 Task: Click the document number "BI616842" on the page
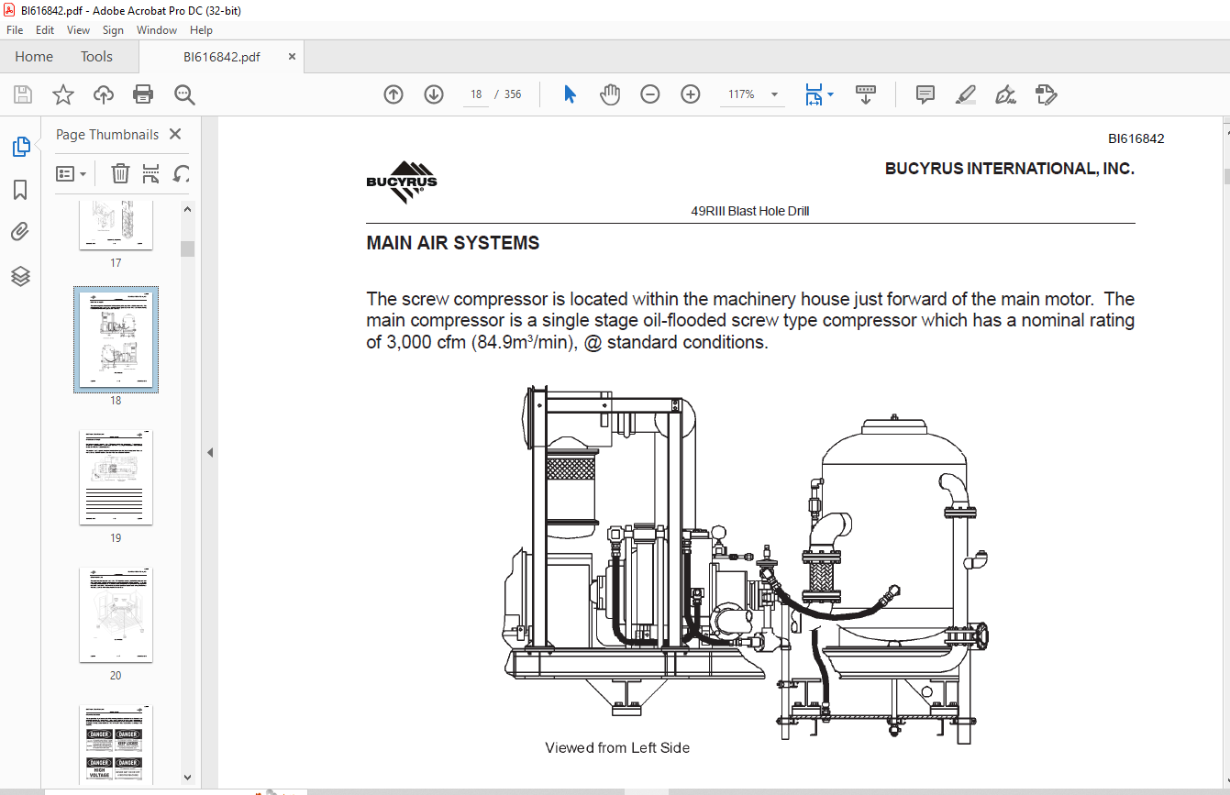pos(1136,139)
